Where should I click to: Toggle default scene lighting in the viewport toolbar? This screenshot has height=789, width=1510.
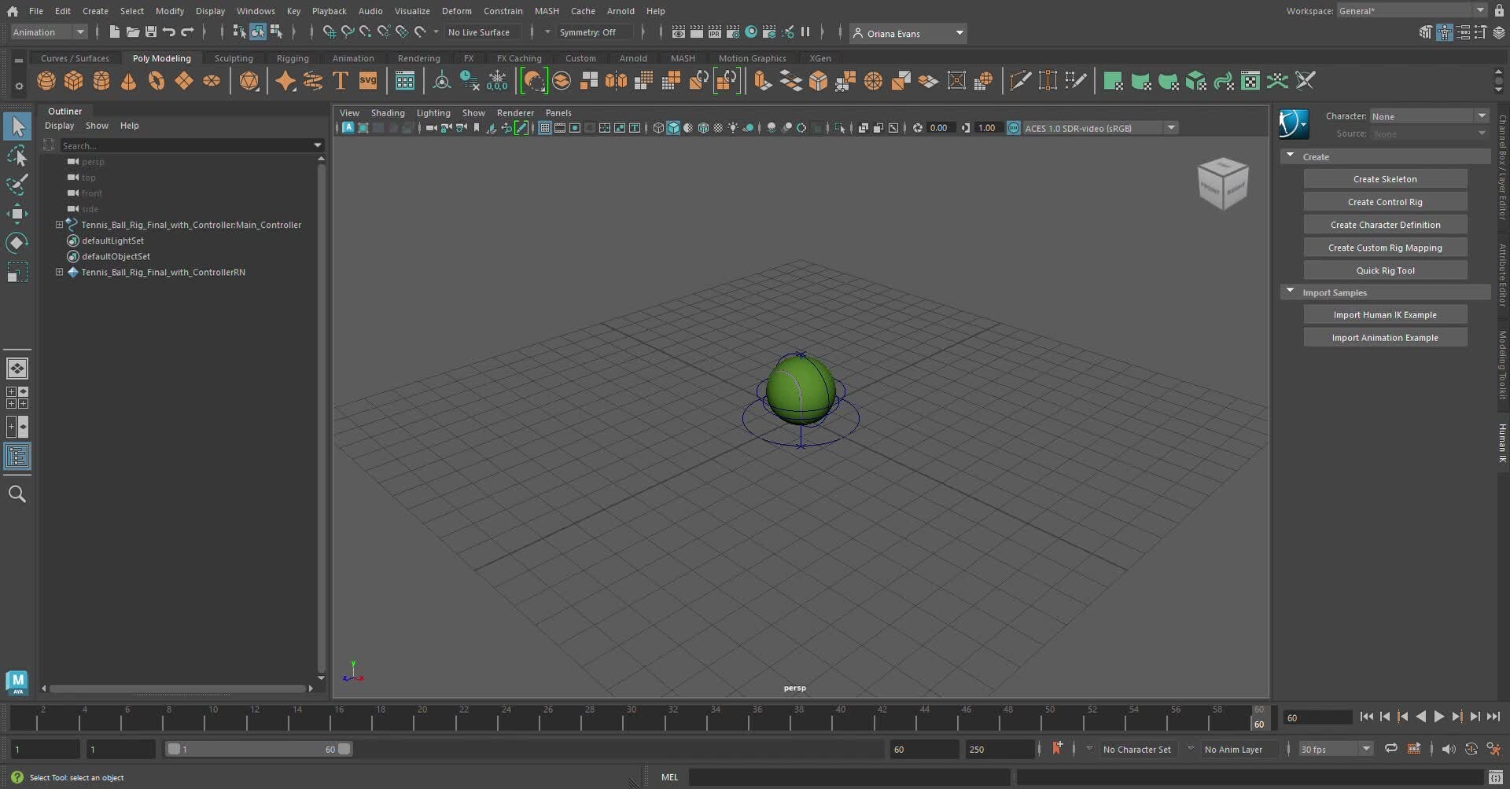734,127
